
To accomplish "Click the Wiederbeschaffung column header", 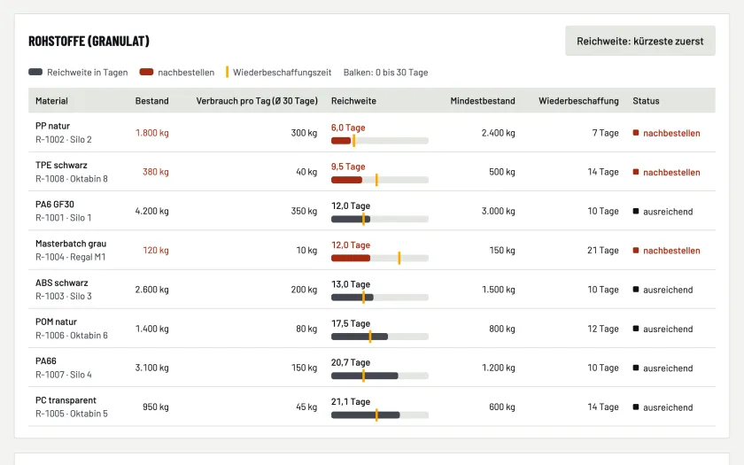I will 578,101.
